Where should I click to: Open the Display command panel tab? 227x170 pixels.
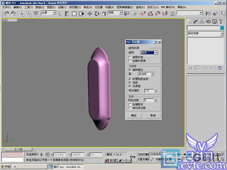[x=215, y=22]
